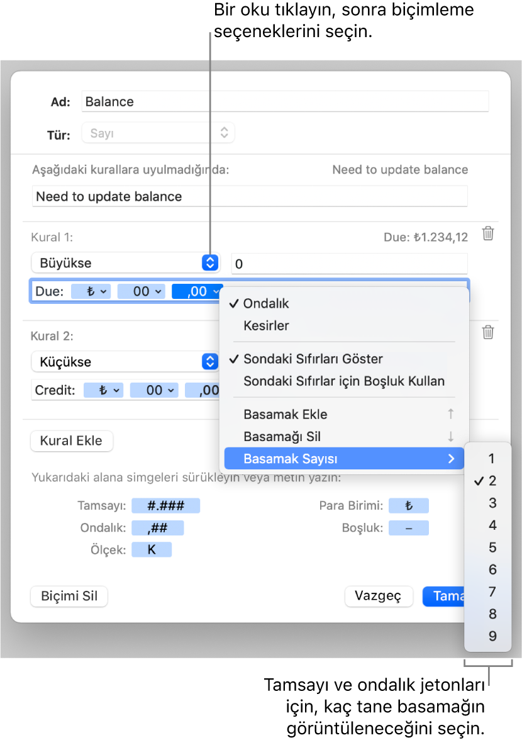The width and height of the screenshot is (522, 745).
Task: Expand the ₺ currency token in Credit row
Action: pyautogui.click(x=104, y=390)
